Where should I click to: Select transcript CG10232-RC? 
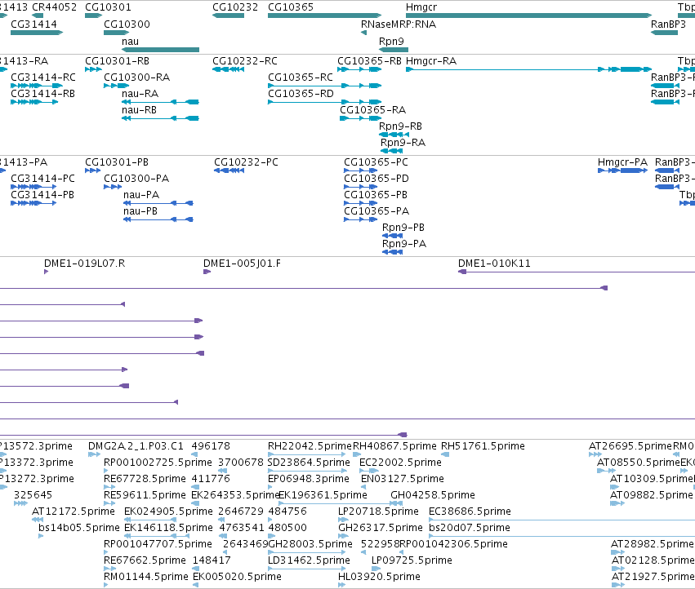(245, 60)
